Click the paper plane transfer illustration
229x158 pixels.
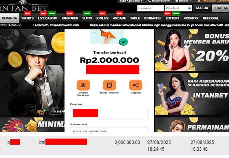pos(107,37)
